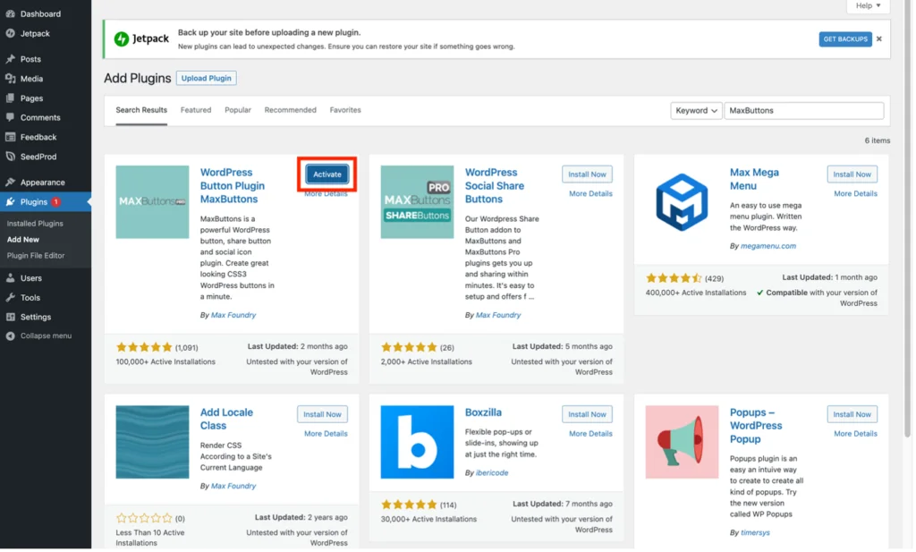Activate the MaxButtons plugin
Screen dimensions: 916x552
click(x=327, y=174)
